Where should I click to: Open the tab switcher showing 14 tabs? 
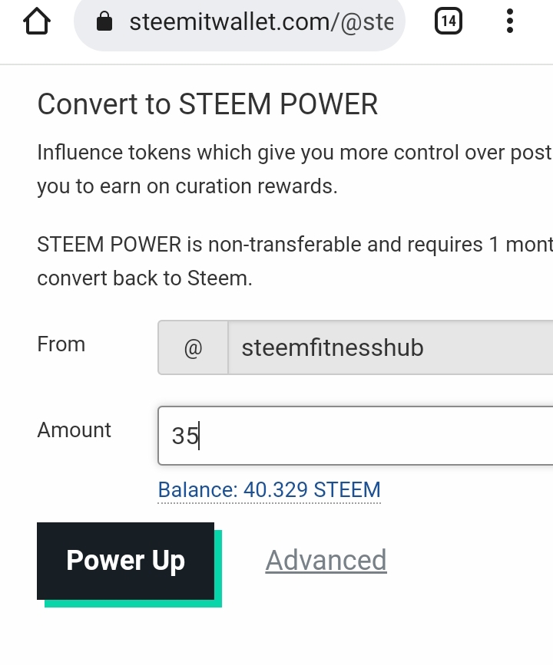448,21
